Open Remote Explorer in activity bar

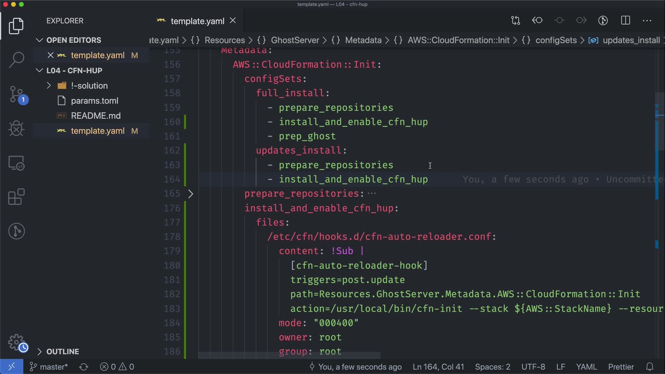(16, 163)
